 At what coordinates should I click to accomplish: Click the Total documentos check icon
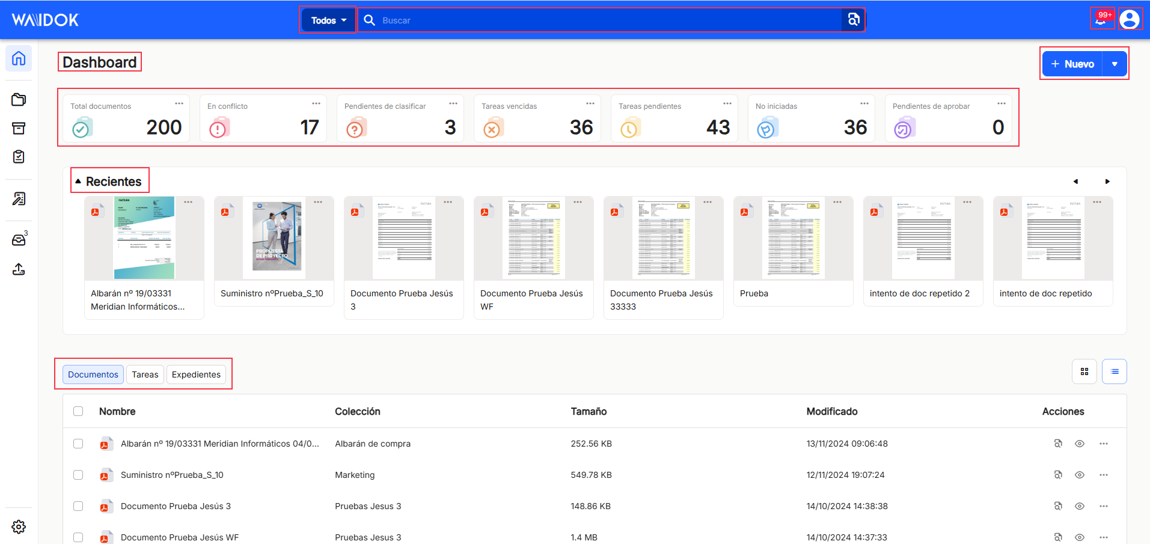(81, 127)
